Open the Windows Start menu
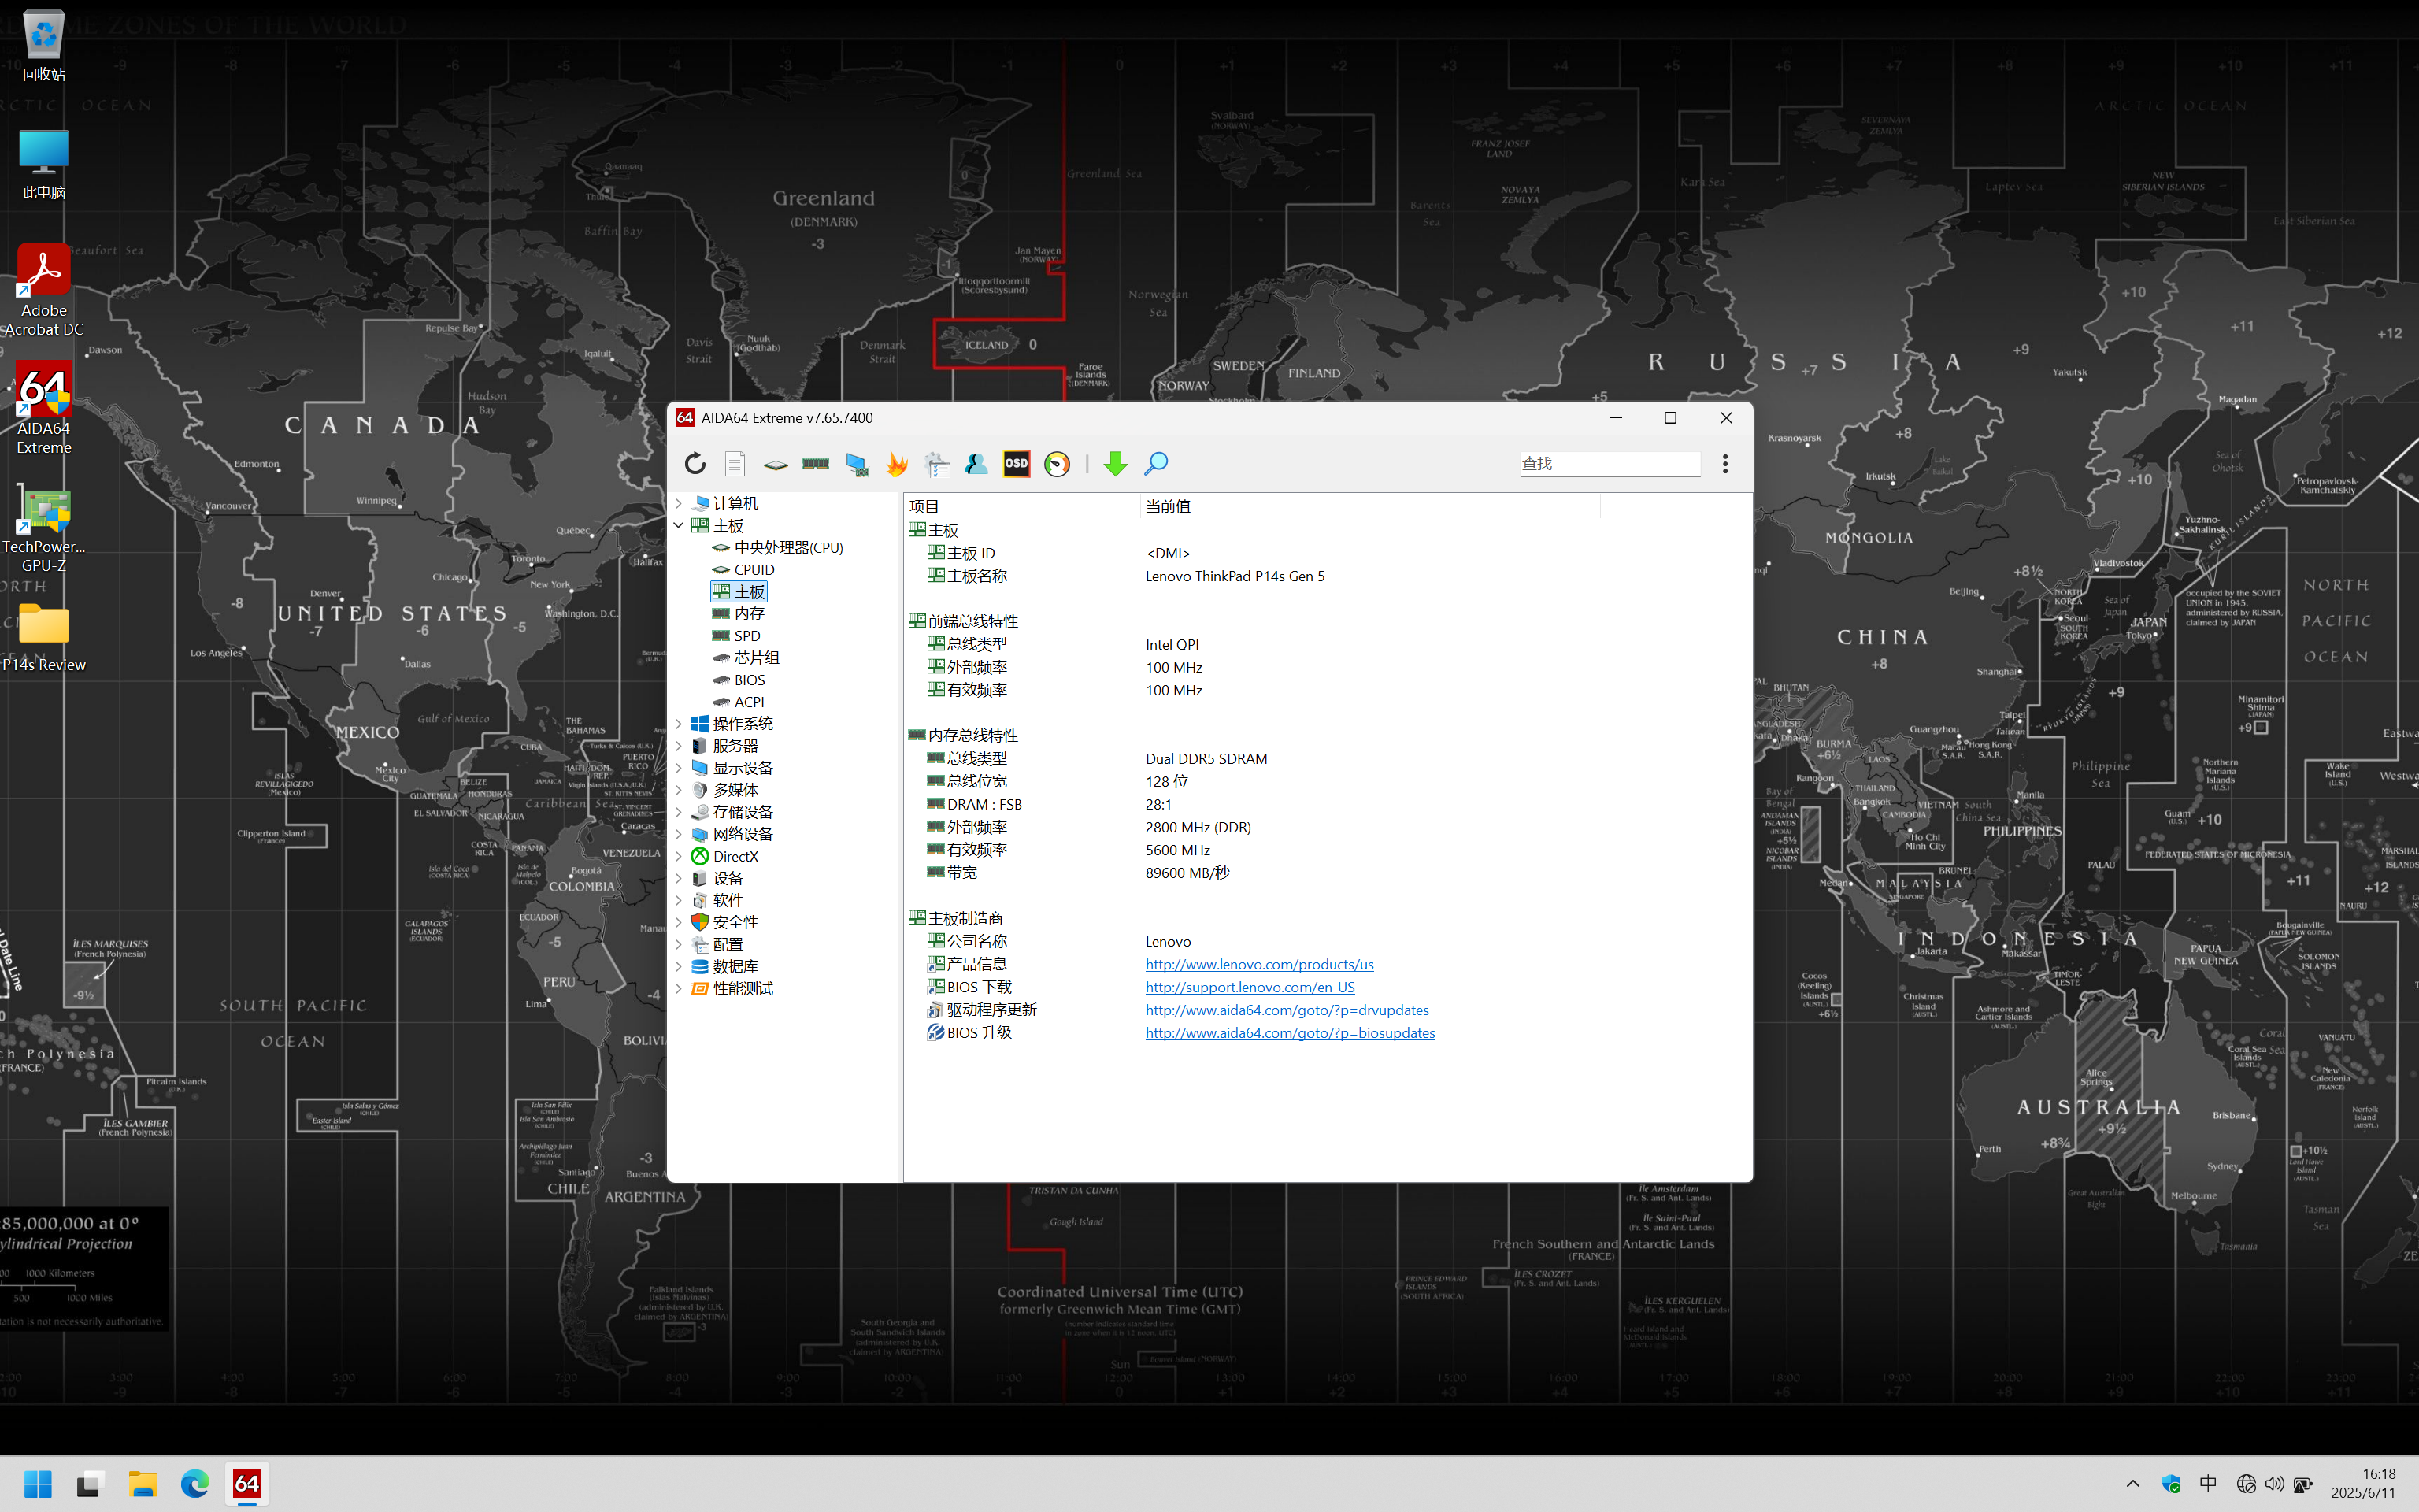The image size is (2419, 1512). (37, 1484)
